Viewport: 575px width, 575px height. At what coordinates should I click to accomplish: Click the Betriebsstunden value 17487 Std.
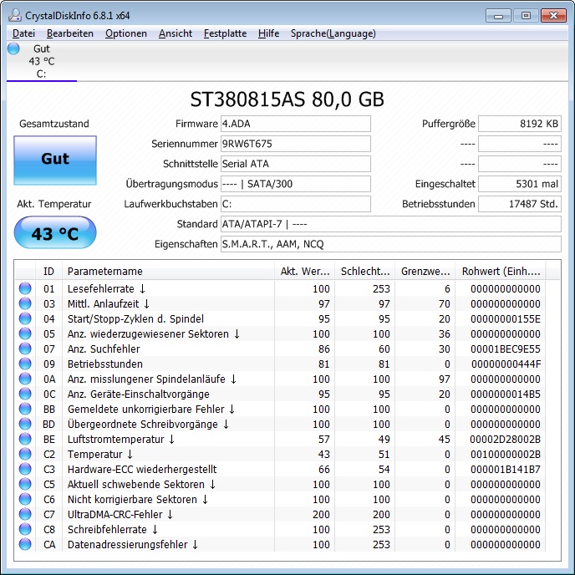click(520, 204)
